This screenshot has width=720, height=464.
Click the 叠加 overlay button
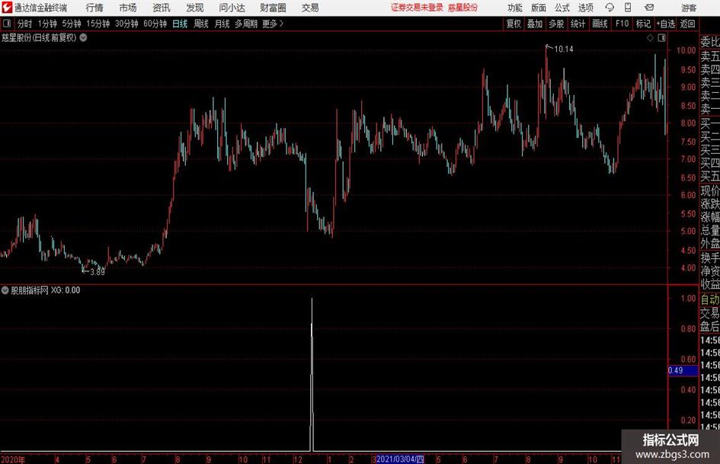pos(535,24)
